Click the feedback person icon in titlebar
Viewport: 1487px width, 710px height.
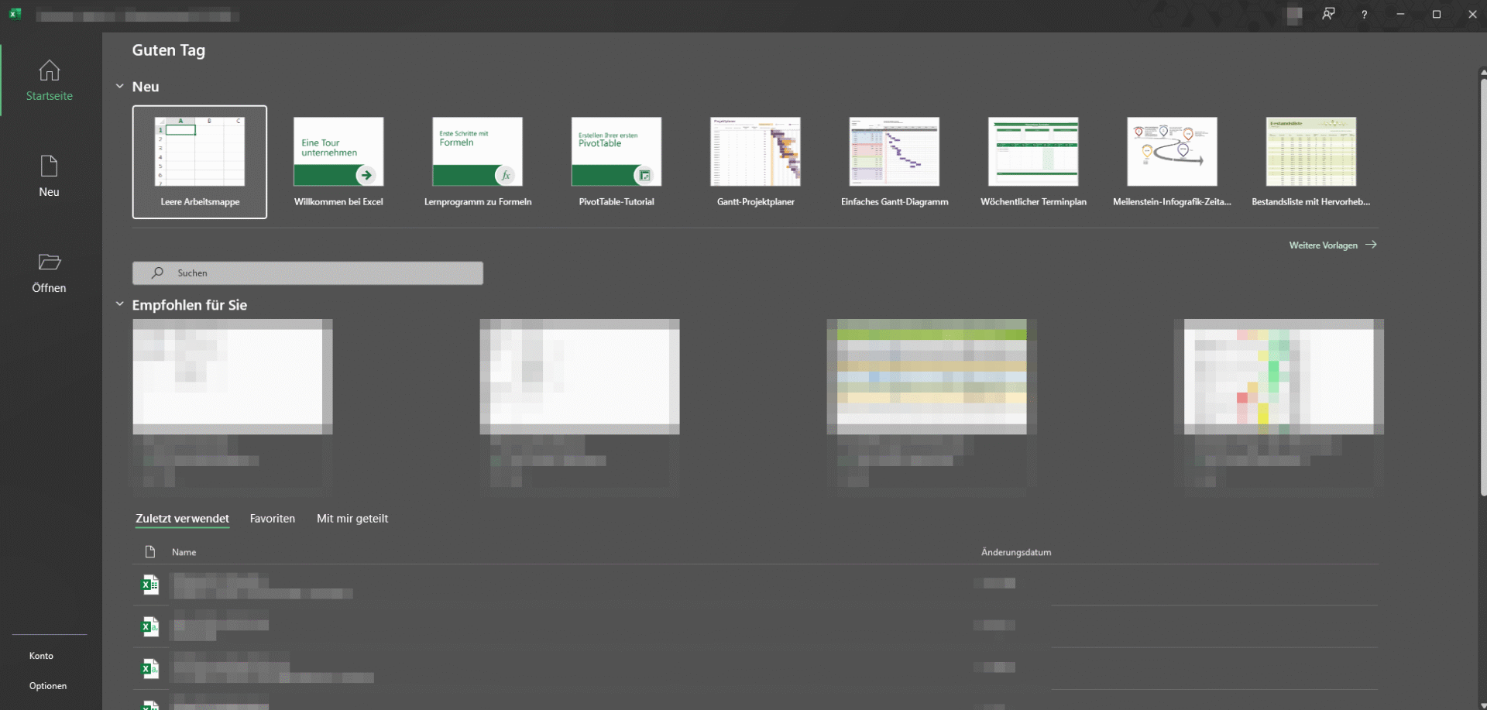(1328, 15)
